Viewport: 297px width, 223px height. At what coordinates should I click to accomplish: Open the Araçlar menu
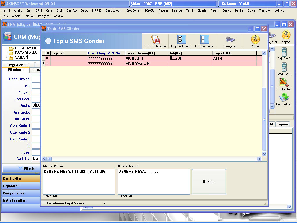click(x=17, y=16)
